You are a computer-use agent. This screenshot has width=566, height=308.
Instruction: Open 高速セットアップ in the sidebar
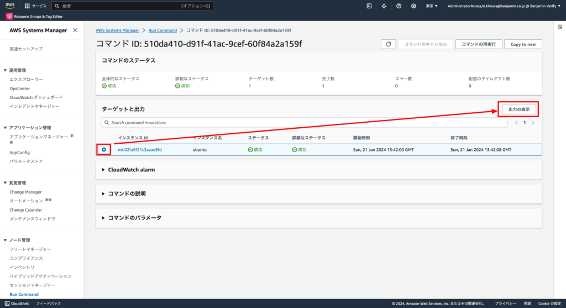pyautogui.click(x=26, y=49)
